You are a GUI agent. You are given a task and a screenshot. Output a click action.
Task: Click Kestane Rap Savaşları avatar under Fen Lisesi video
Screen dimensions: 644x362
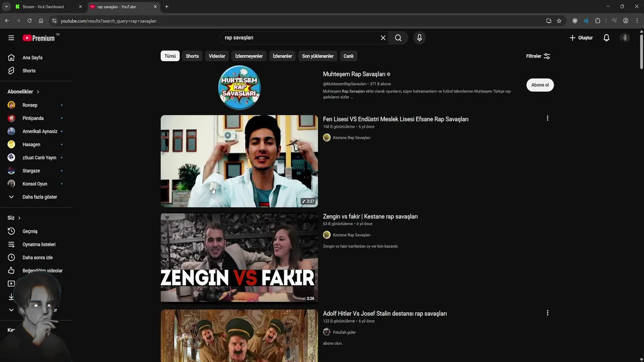click(327, 138)
